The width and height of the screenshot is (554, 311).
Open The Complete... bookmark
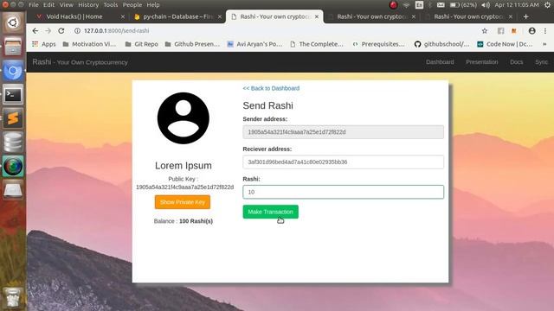[x=317, y=44]
